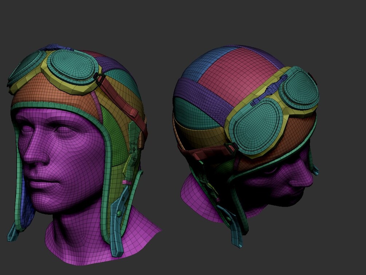This screenshot has height=275, width=366.
Task: Click the hanging teal strap on right model
Action: click(x=236, y=232)
